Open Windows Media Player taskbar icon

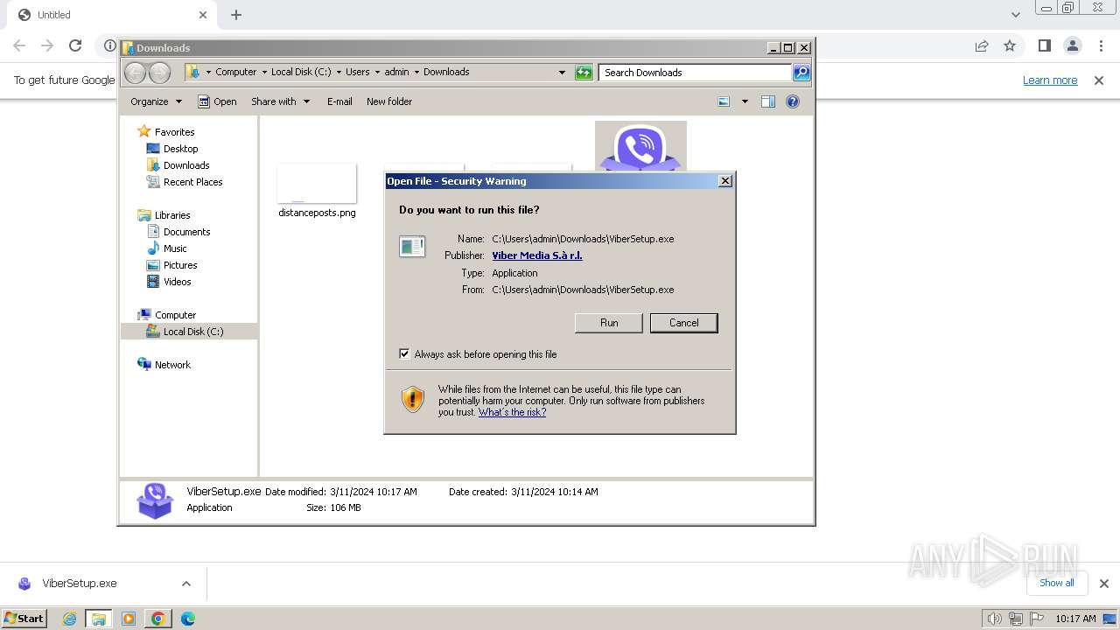(x=129, y=619)
